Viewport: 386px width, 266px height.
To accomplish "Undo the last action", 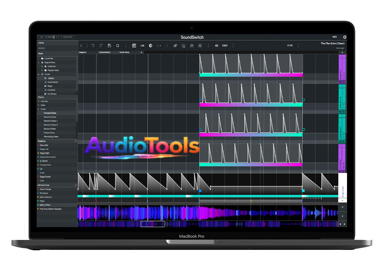I will point(93,46).
